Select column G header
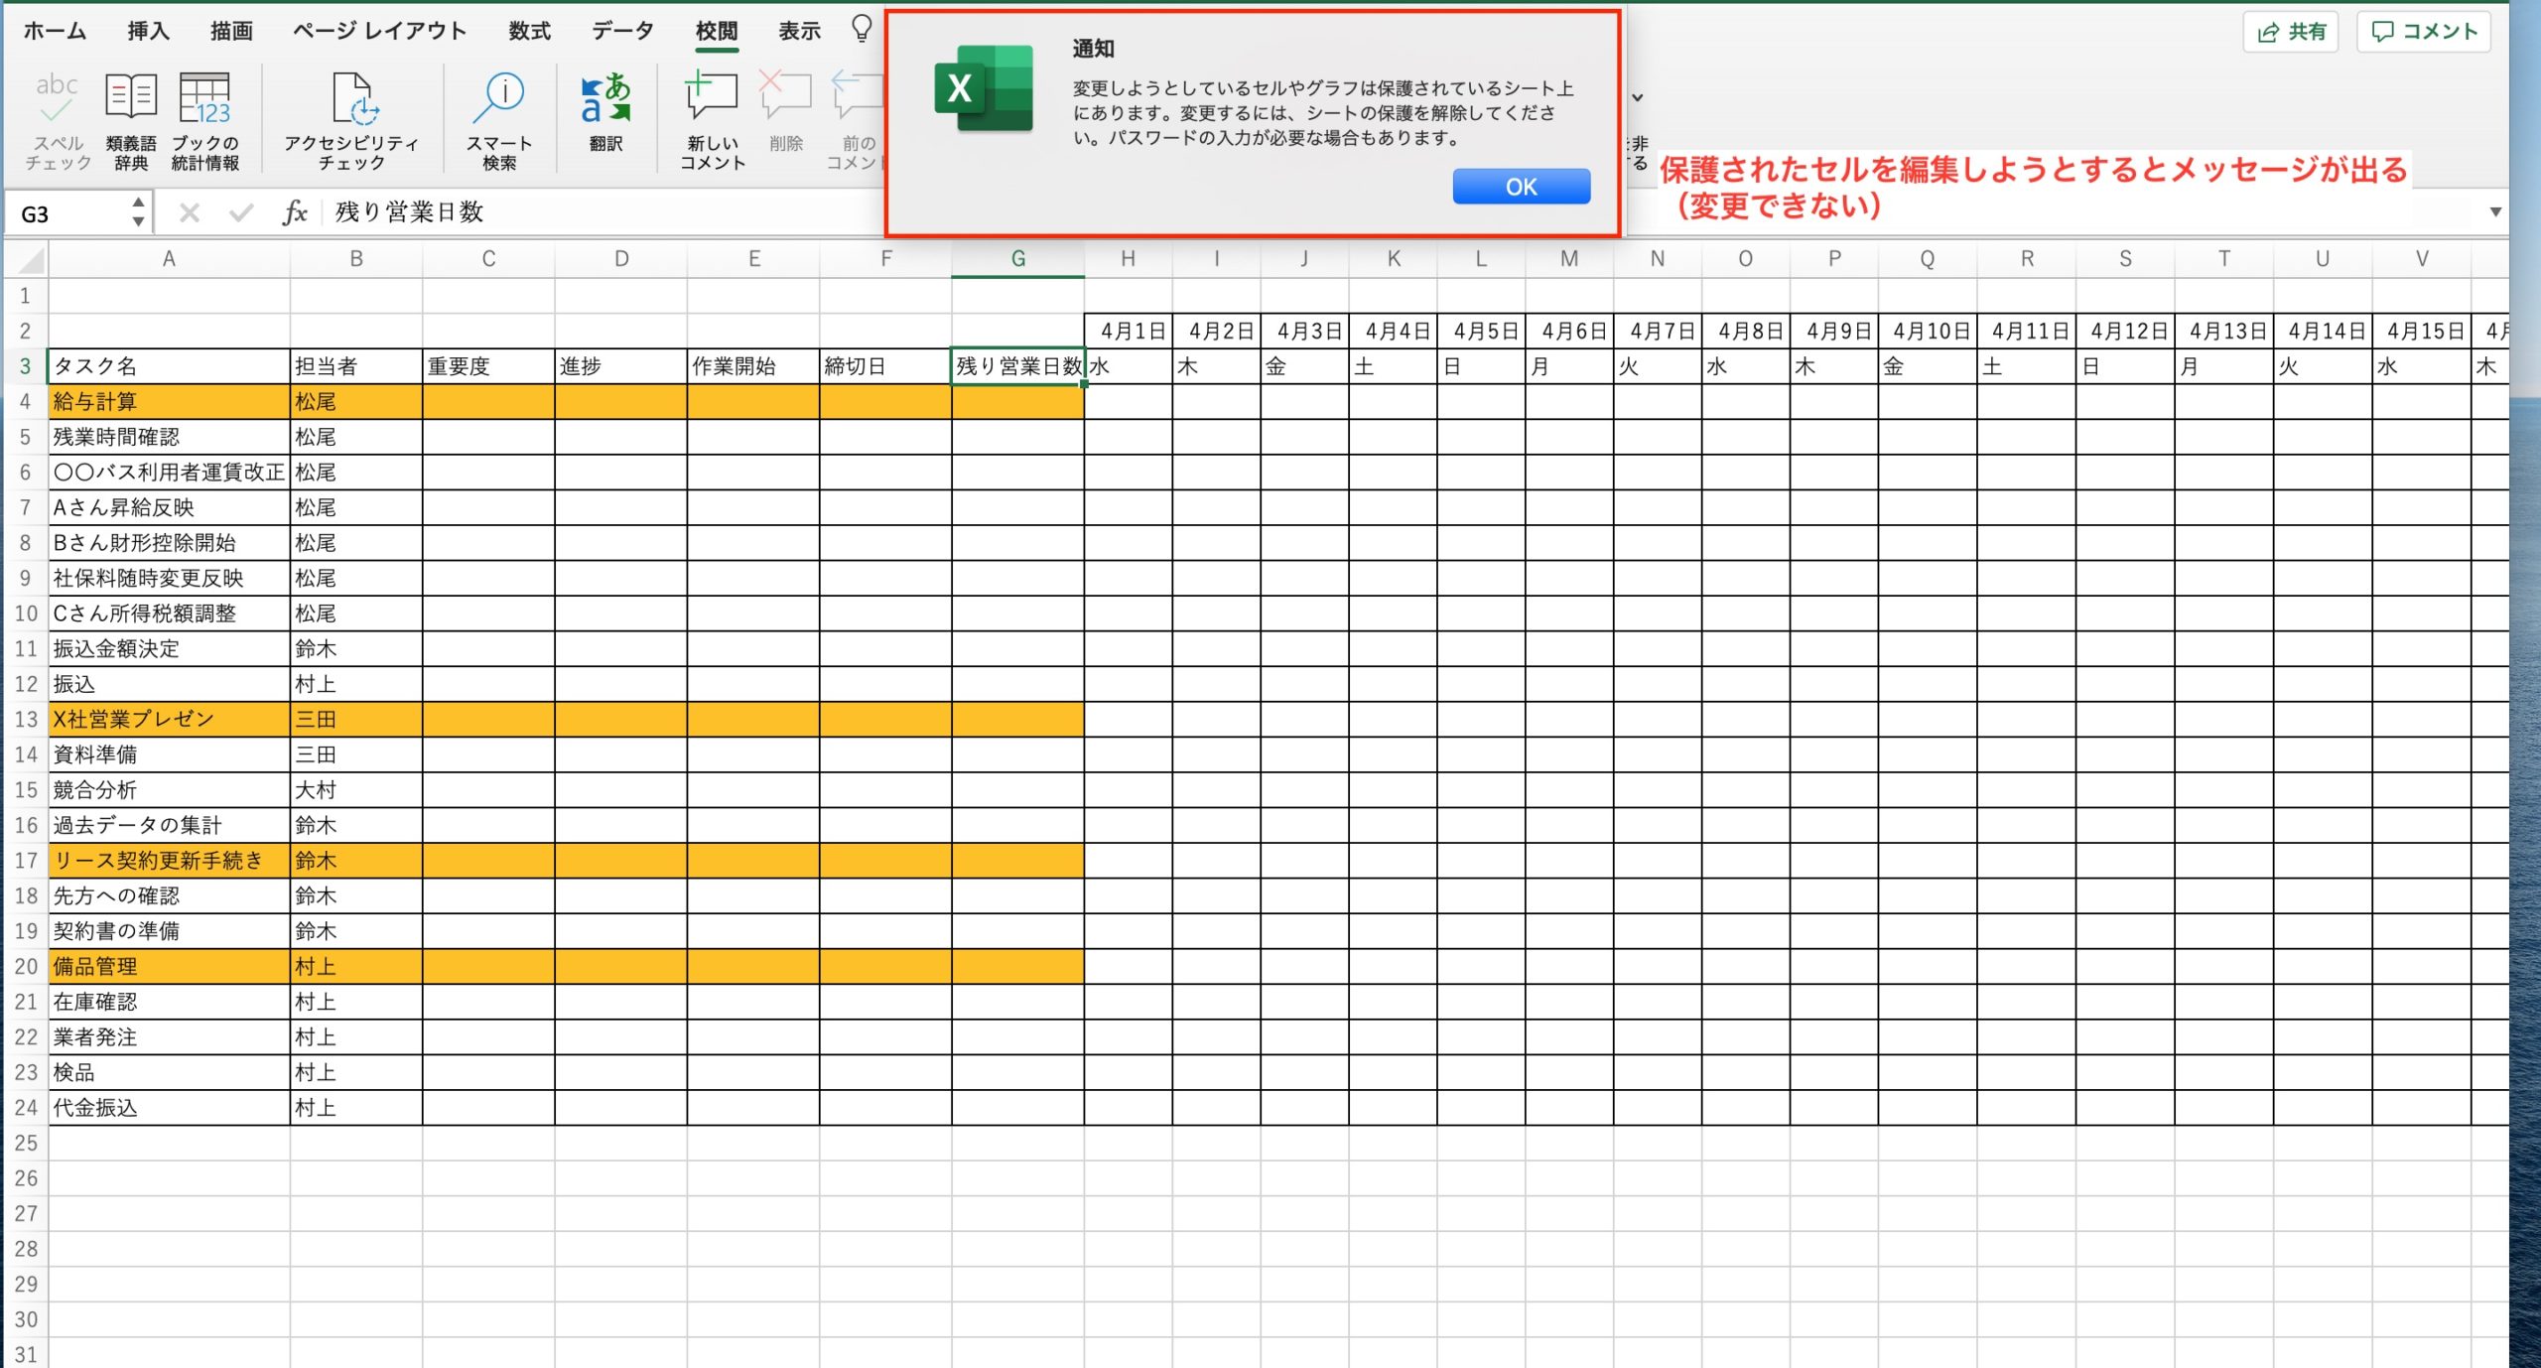Screen dimensions: 2541x1368 coord(1017,259)
